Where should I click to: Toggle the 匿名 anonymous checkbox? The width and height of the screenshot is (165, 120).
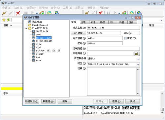(x=125, y=38)
